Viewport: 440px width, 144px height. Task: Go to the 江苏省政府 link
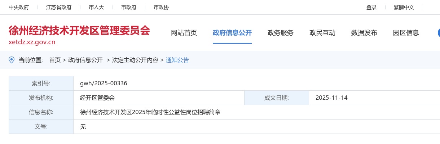(59, 7)
